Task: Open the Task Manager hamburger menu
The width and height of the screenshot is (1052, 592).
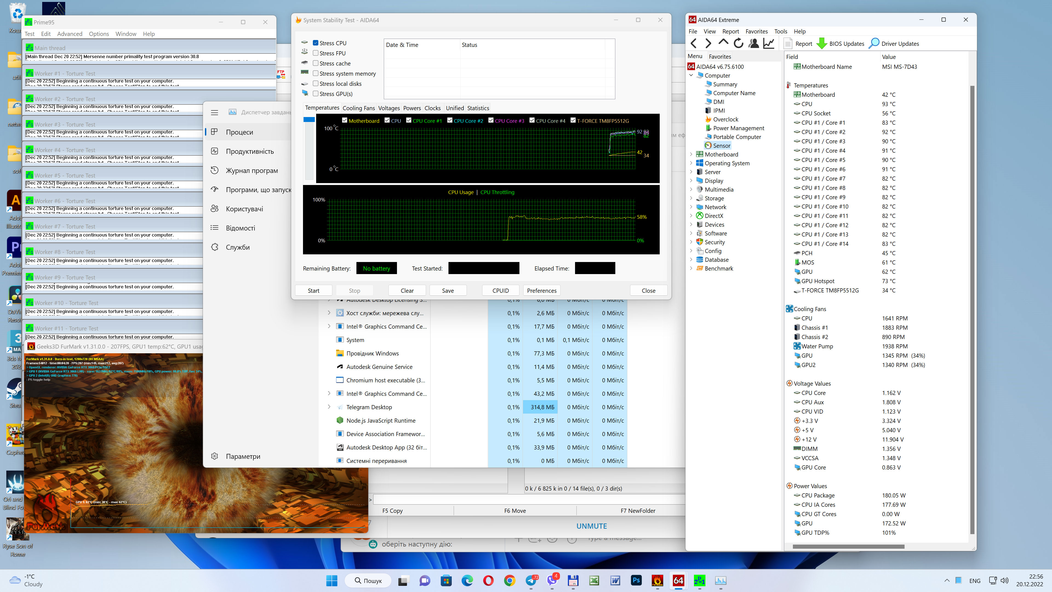Action: 215,112
